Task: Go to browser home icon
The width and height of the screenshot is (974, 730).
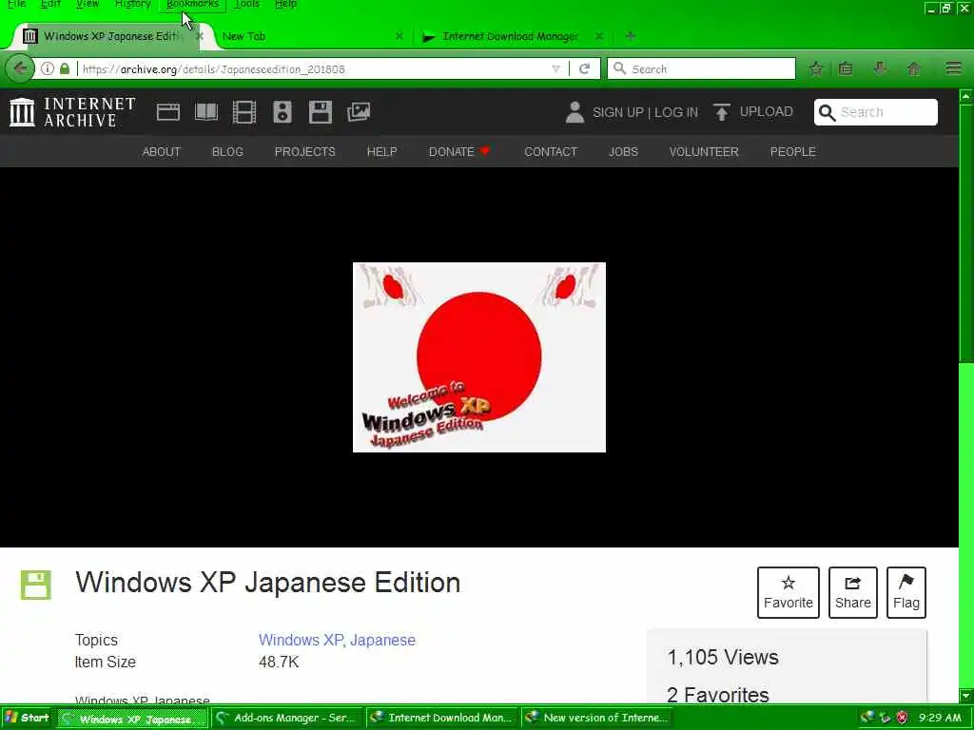Action: (x=914, y=68)
